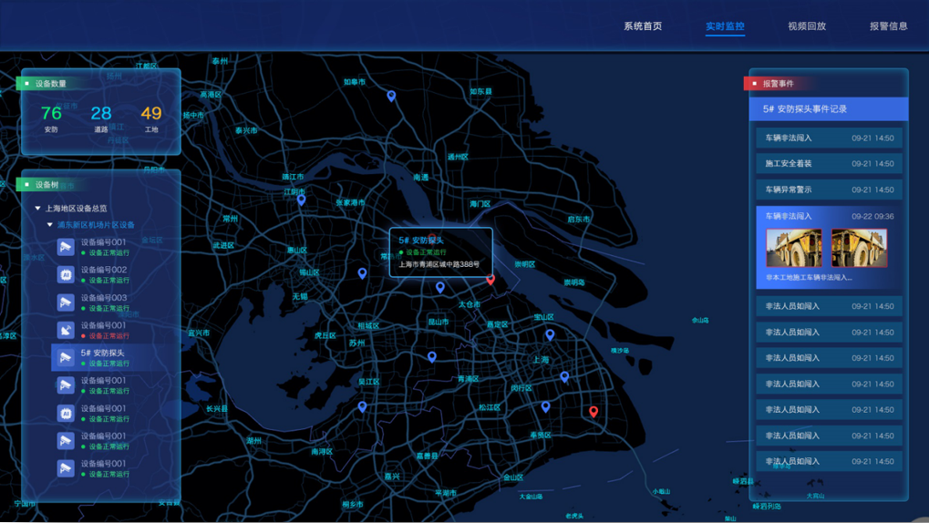Viewport: 929px width, 523px height.
Task: Go to the 报警信息 tab
Action: [888, 26]
